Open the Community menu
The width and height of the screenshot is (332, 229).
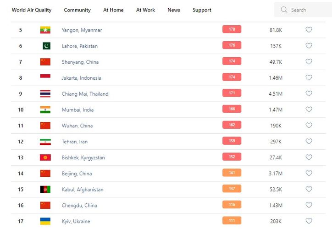click(77, 10)
